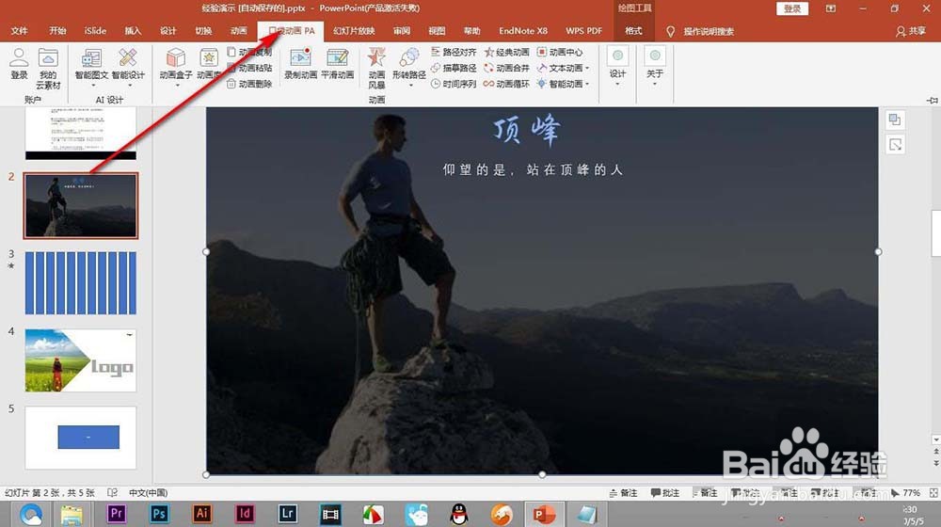Open the 格式 drawing tools tab

(633, 31)
